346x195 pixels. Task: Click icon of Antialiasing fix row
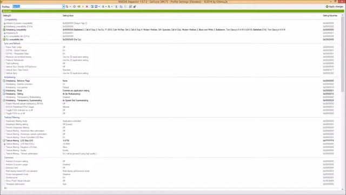pyautogui.click(x=4, y=33)
